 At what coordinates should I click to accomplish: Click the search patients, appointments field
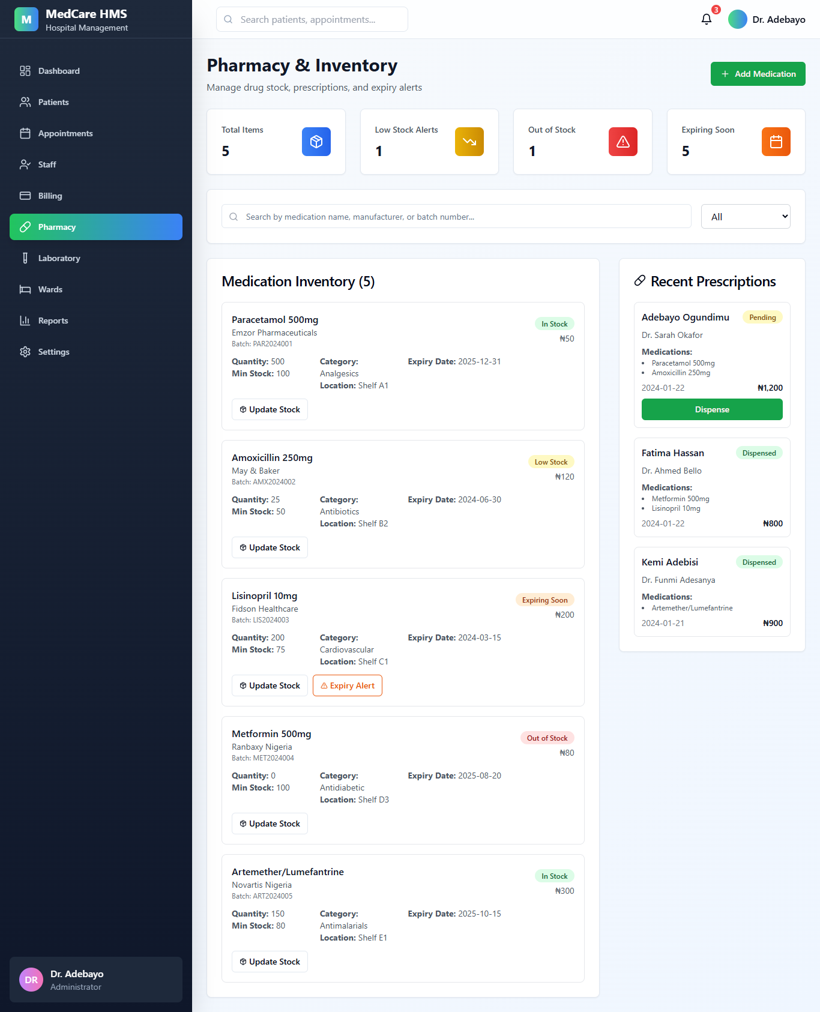tap(312, 19)
